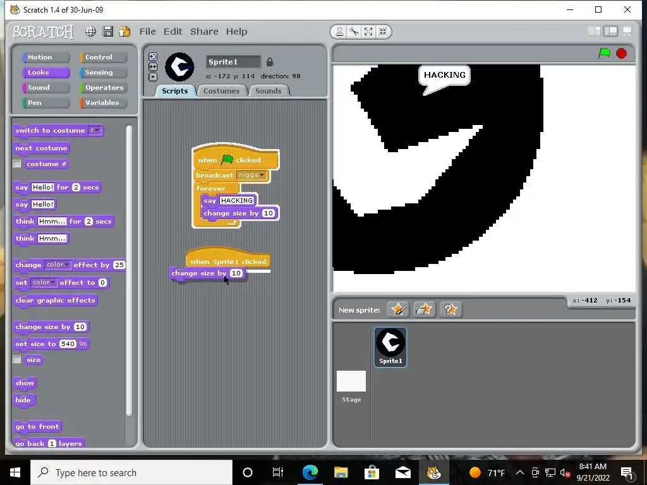Open the Mail app from taskbar

click(402, 472)
